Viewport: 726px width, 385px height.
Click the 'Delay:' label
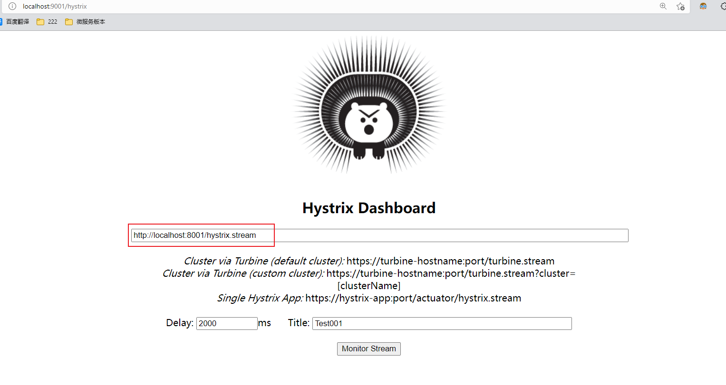(180, 323)
